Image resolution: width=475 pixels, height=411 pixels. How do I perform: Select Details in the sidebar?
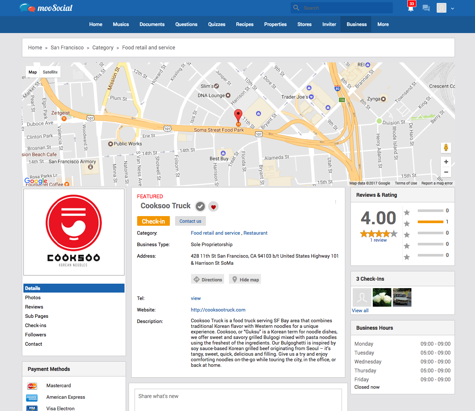click(x=74, y=288)
